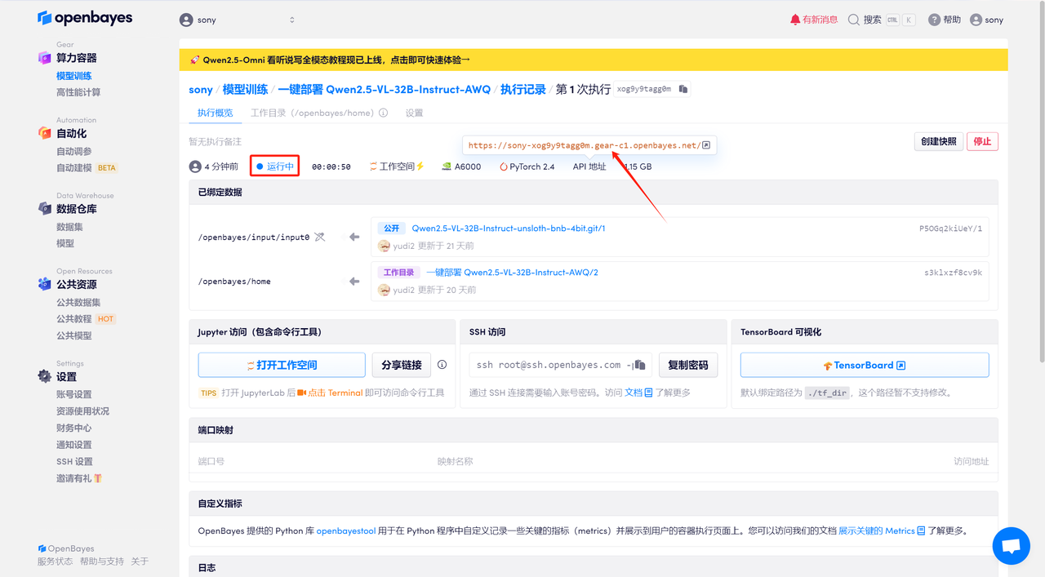Image resolution: width=1045 pixels, height=577 pixels.
Task: Click the 分享链接 button
Action: 402,366
